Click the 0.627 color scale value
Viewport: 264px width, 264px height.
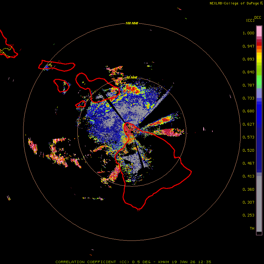tap(248, 124)
